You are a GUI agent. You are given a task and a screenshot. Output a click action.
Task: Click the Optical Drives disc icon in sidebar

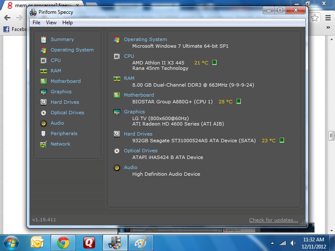44,113
